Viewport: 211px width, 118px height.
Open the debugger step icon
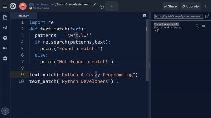pos(5,48)
